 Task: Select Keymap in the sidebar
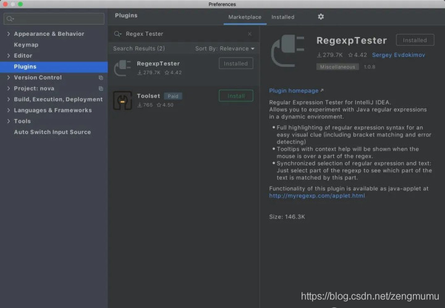coord(26,45)
